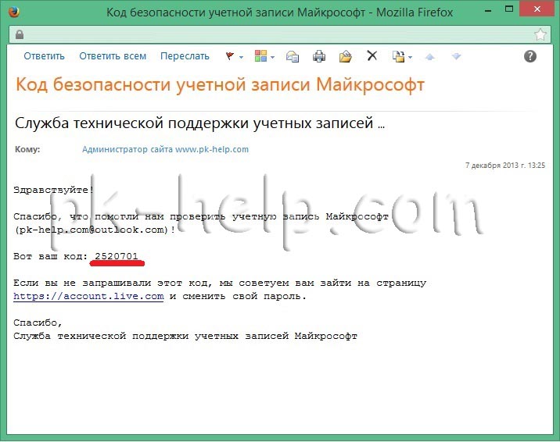Screen dimensions: 560x442
Task: Open help with the question mark icon
Action: coord(530,56)
